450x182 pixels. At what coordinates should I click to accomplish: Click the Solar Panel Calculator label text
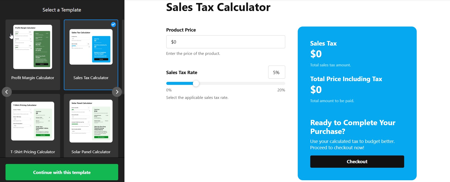[91, 152]
